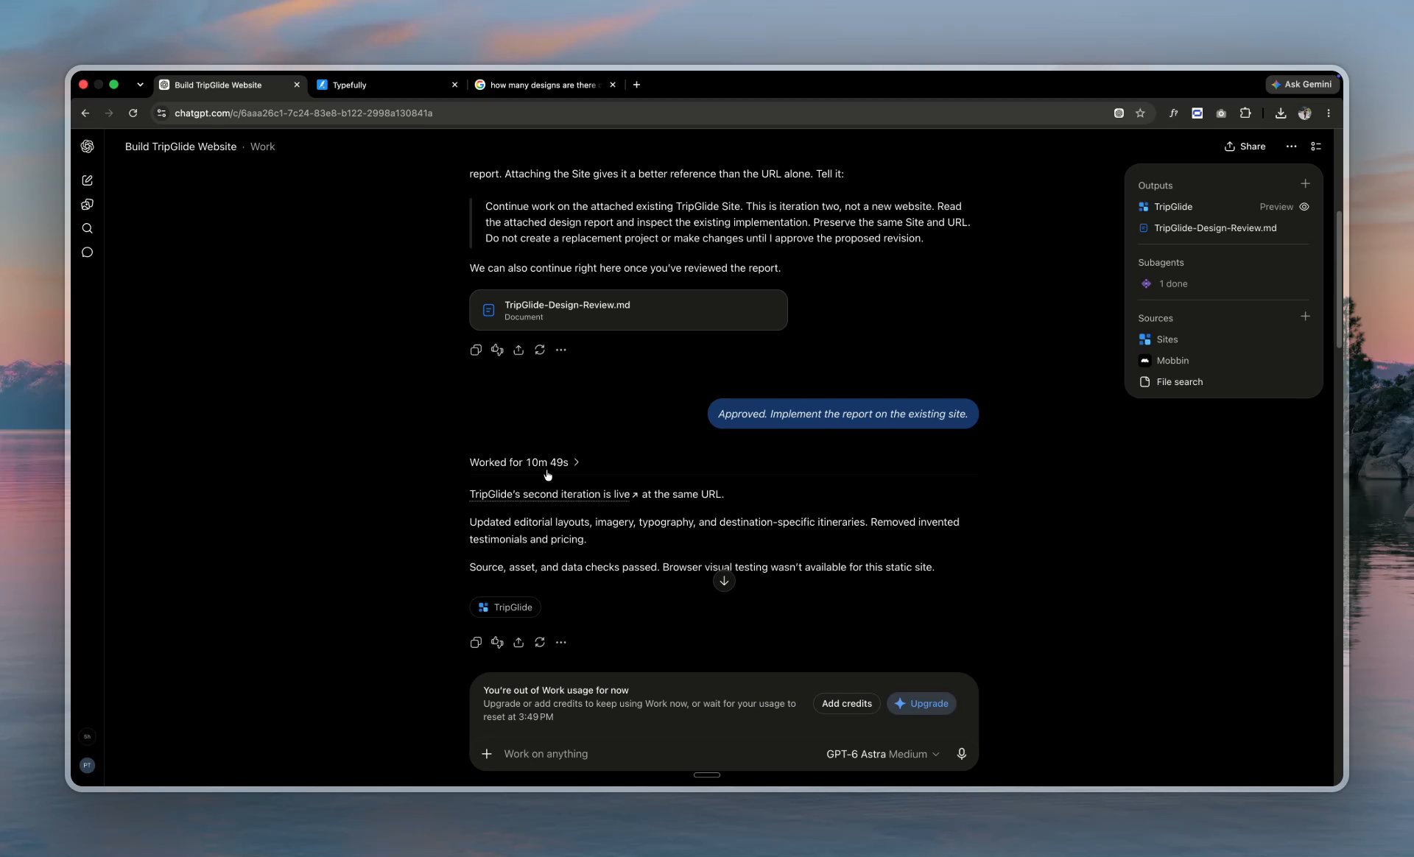Screen dimensions: 1414x857
Task: Give feedback on the design review response
Action: tap(497, 350)
